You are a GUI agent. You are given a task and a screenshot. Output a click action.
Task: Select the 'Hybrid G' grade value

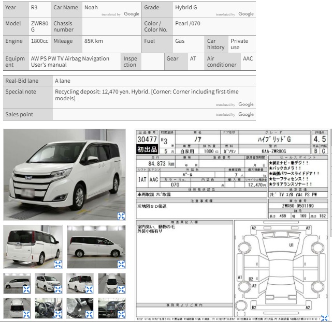tap(186, 7)
